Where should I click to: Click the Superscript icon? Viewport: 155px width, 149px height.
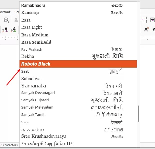point(146,29)
